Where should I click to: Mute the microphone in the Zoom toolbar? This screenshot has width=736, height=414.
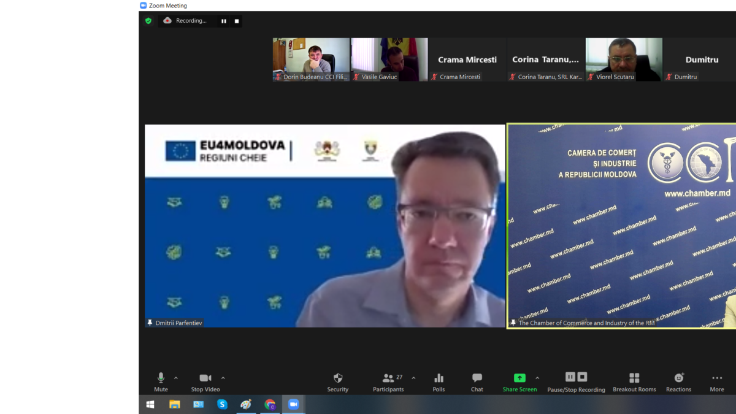pyautogui.click(x=161, y=381)
